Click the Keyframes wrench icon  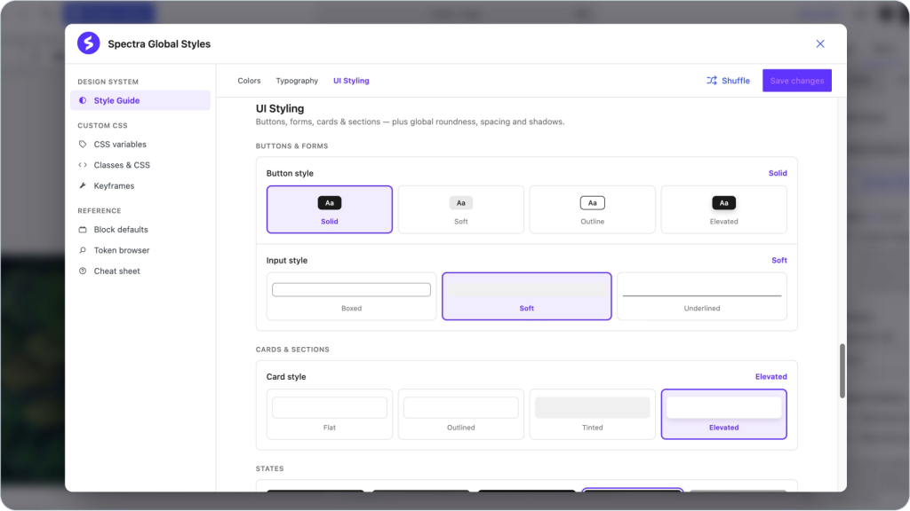coord(83,186)
